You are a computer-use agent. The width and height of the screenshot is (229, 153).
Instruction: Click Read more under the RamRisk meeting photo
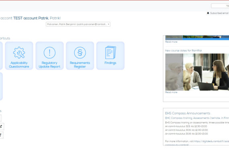coord(171,92)
